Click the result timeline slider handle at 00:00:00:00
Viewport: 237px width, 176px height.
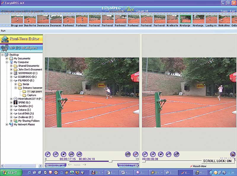(144, 161)
